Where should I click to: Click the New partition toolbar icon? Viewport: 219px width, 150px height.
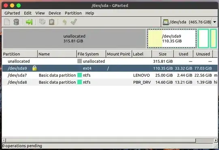coord(7,22)
